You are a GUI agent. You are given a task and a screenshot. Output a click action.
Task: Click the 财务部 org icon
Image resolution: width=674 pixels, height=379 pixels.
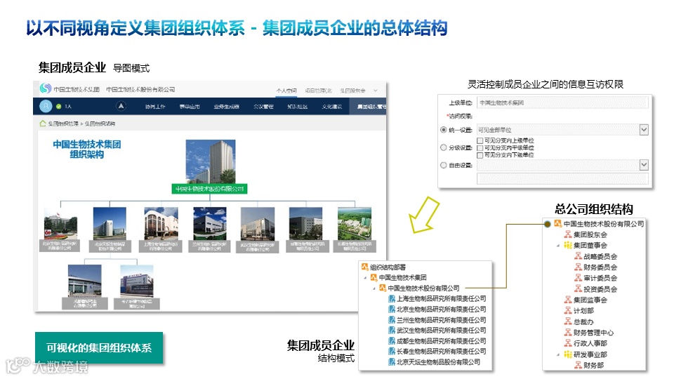[578, 365]
